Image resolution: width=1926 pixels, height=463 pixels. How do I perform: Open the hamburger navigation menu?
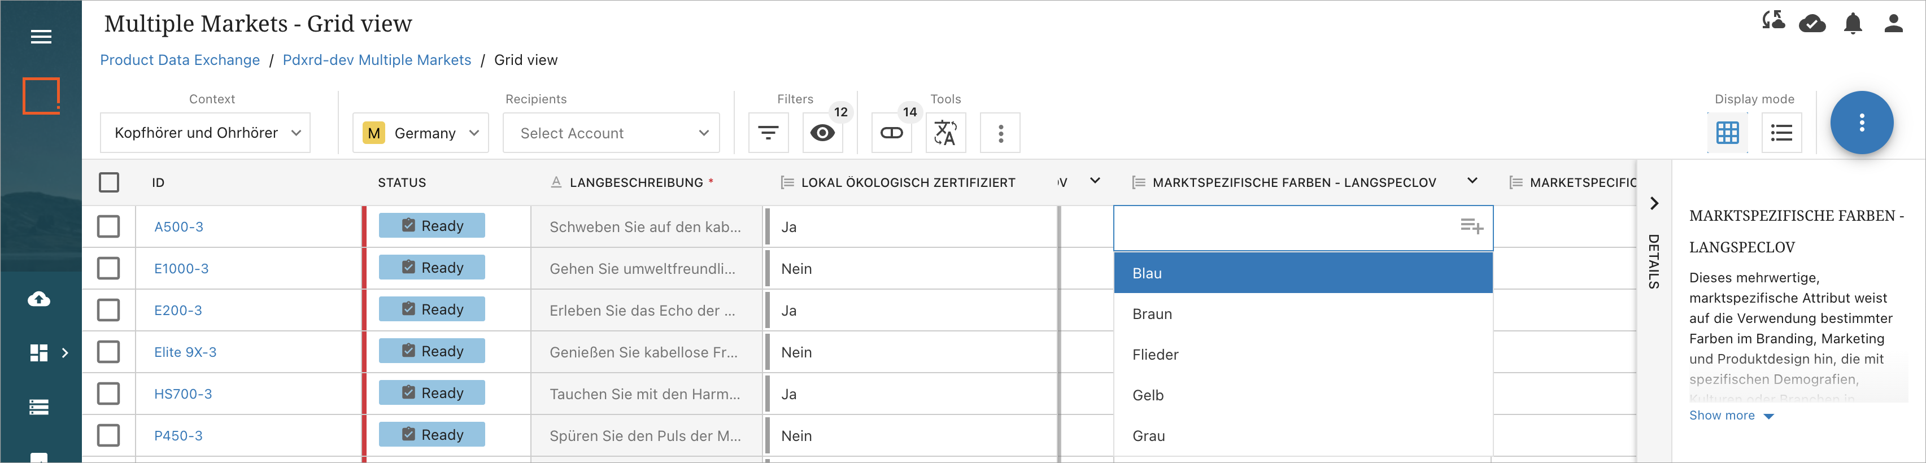coord(41,37)
